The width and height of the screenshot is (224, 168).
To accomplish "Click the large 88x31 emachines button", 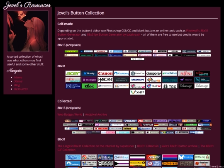I will click(x=170, y=73).
